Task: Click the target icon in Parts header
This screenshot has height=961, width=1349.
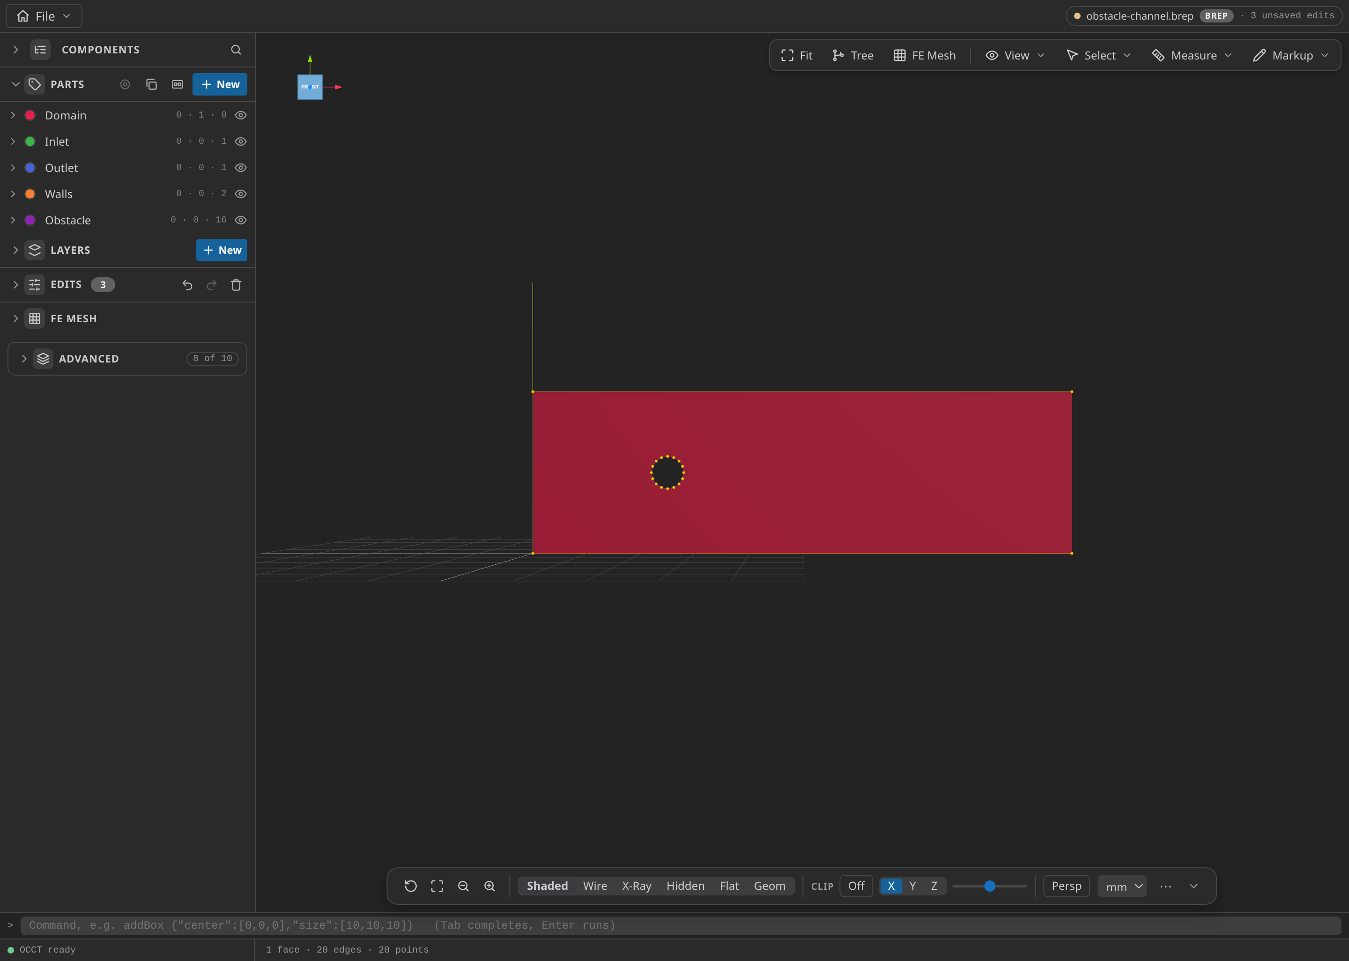Action: [125, 85]
